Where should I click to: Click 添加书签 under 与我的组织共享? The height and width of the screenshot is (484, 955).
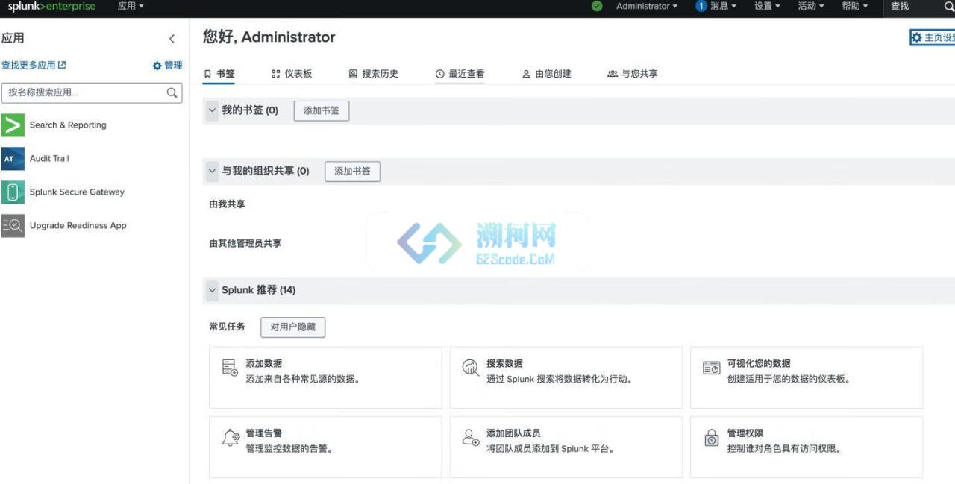tap(352, 171)
